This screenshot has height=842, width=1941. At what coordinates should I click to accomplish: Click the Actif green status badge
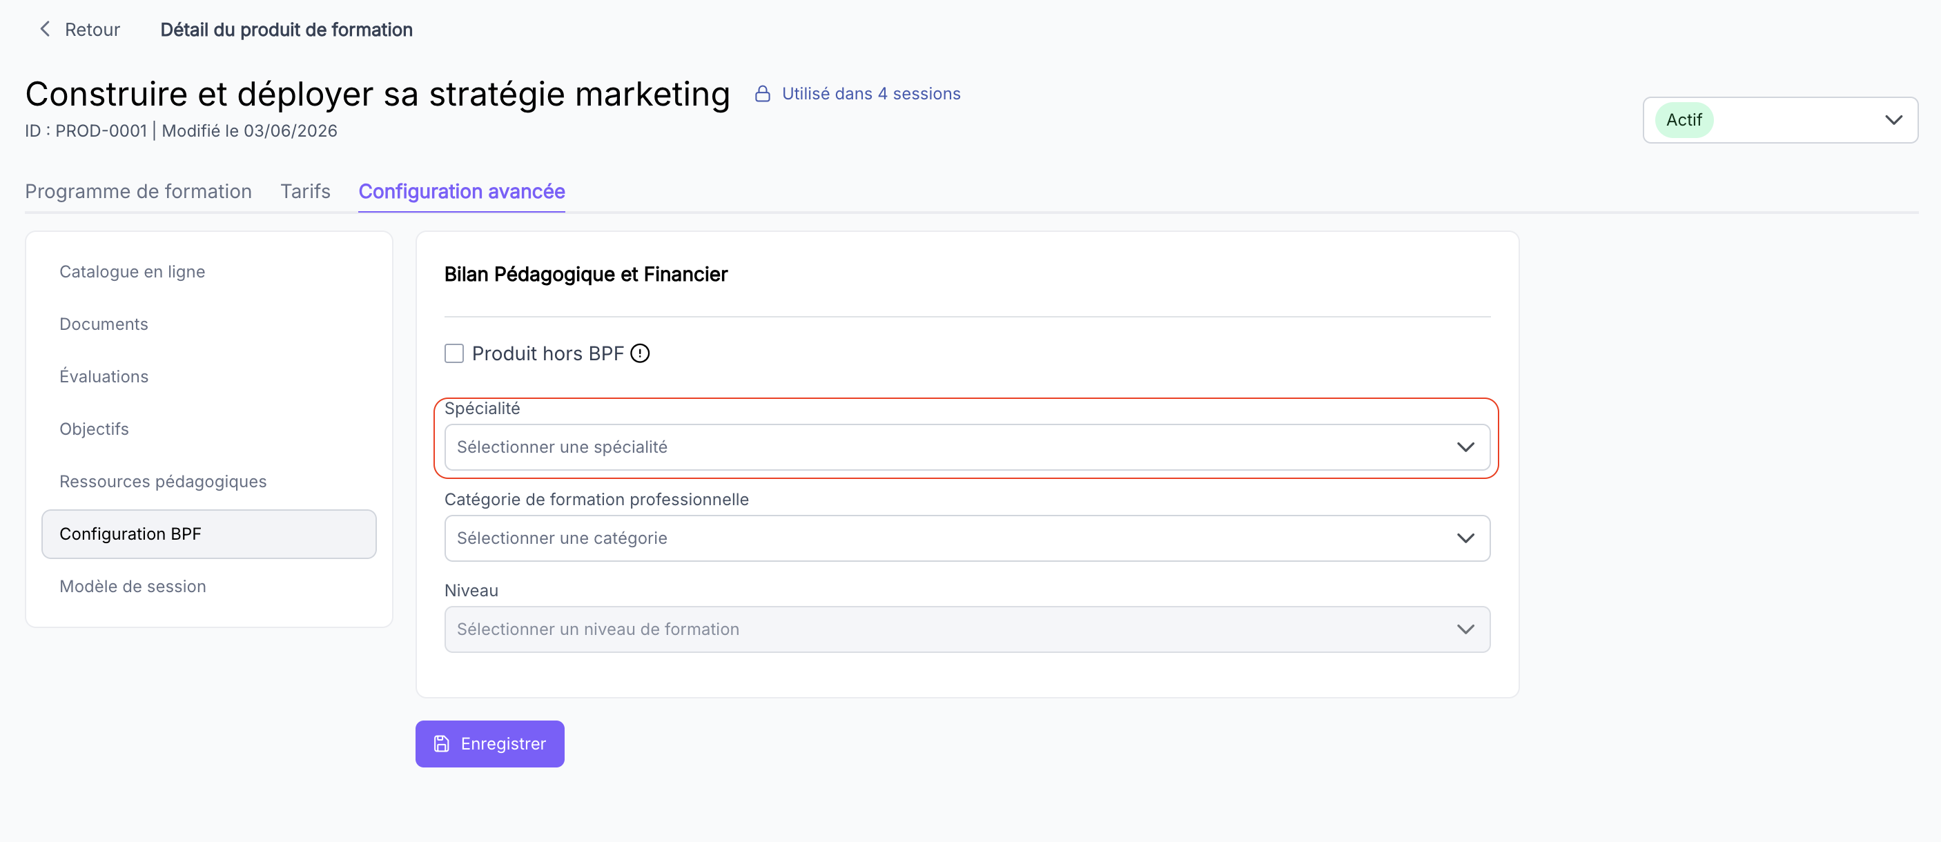click(1684, 120)
